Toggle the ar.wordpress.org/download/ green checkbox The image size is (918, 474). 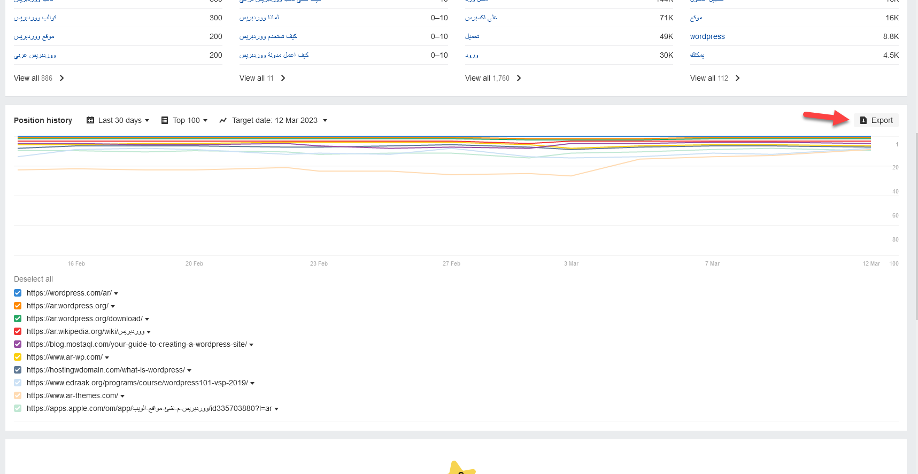18,318
